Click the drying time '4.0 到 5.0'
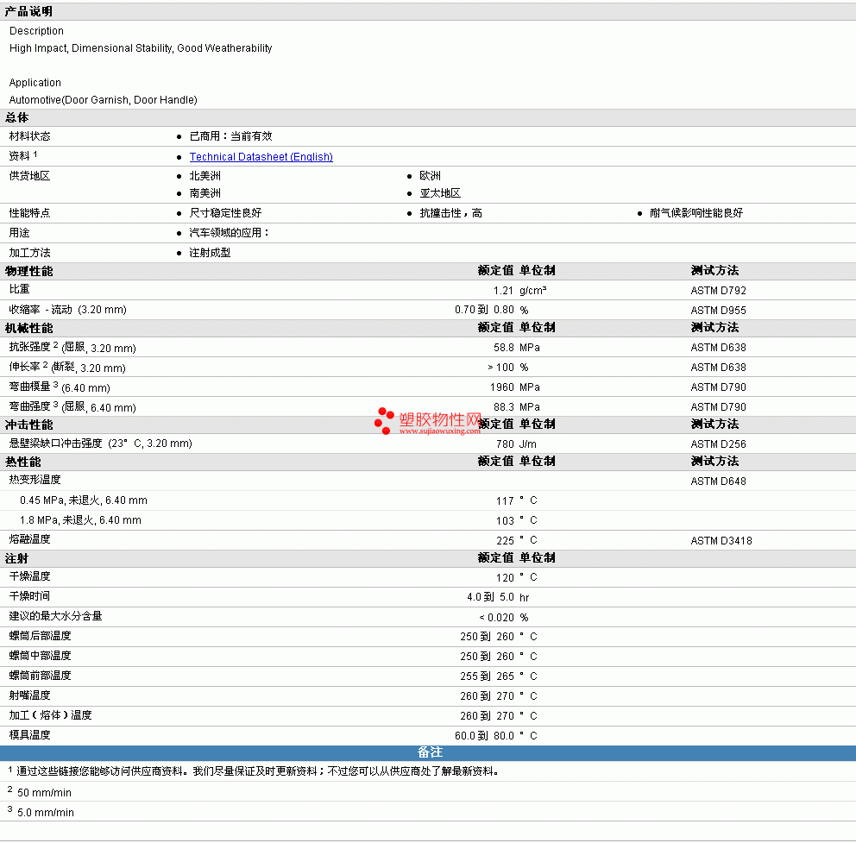 click(x=490, y=597)
